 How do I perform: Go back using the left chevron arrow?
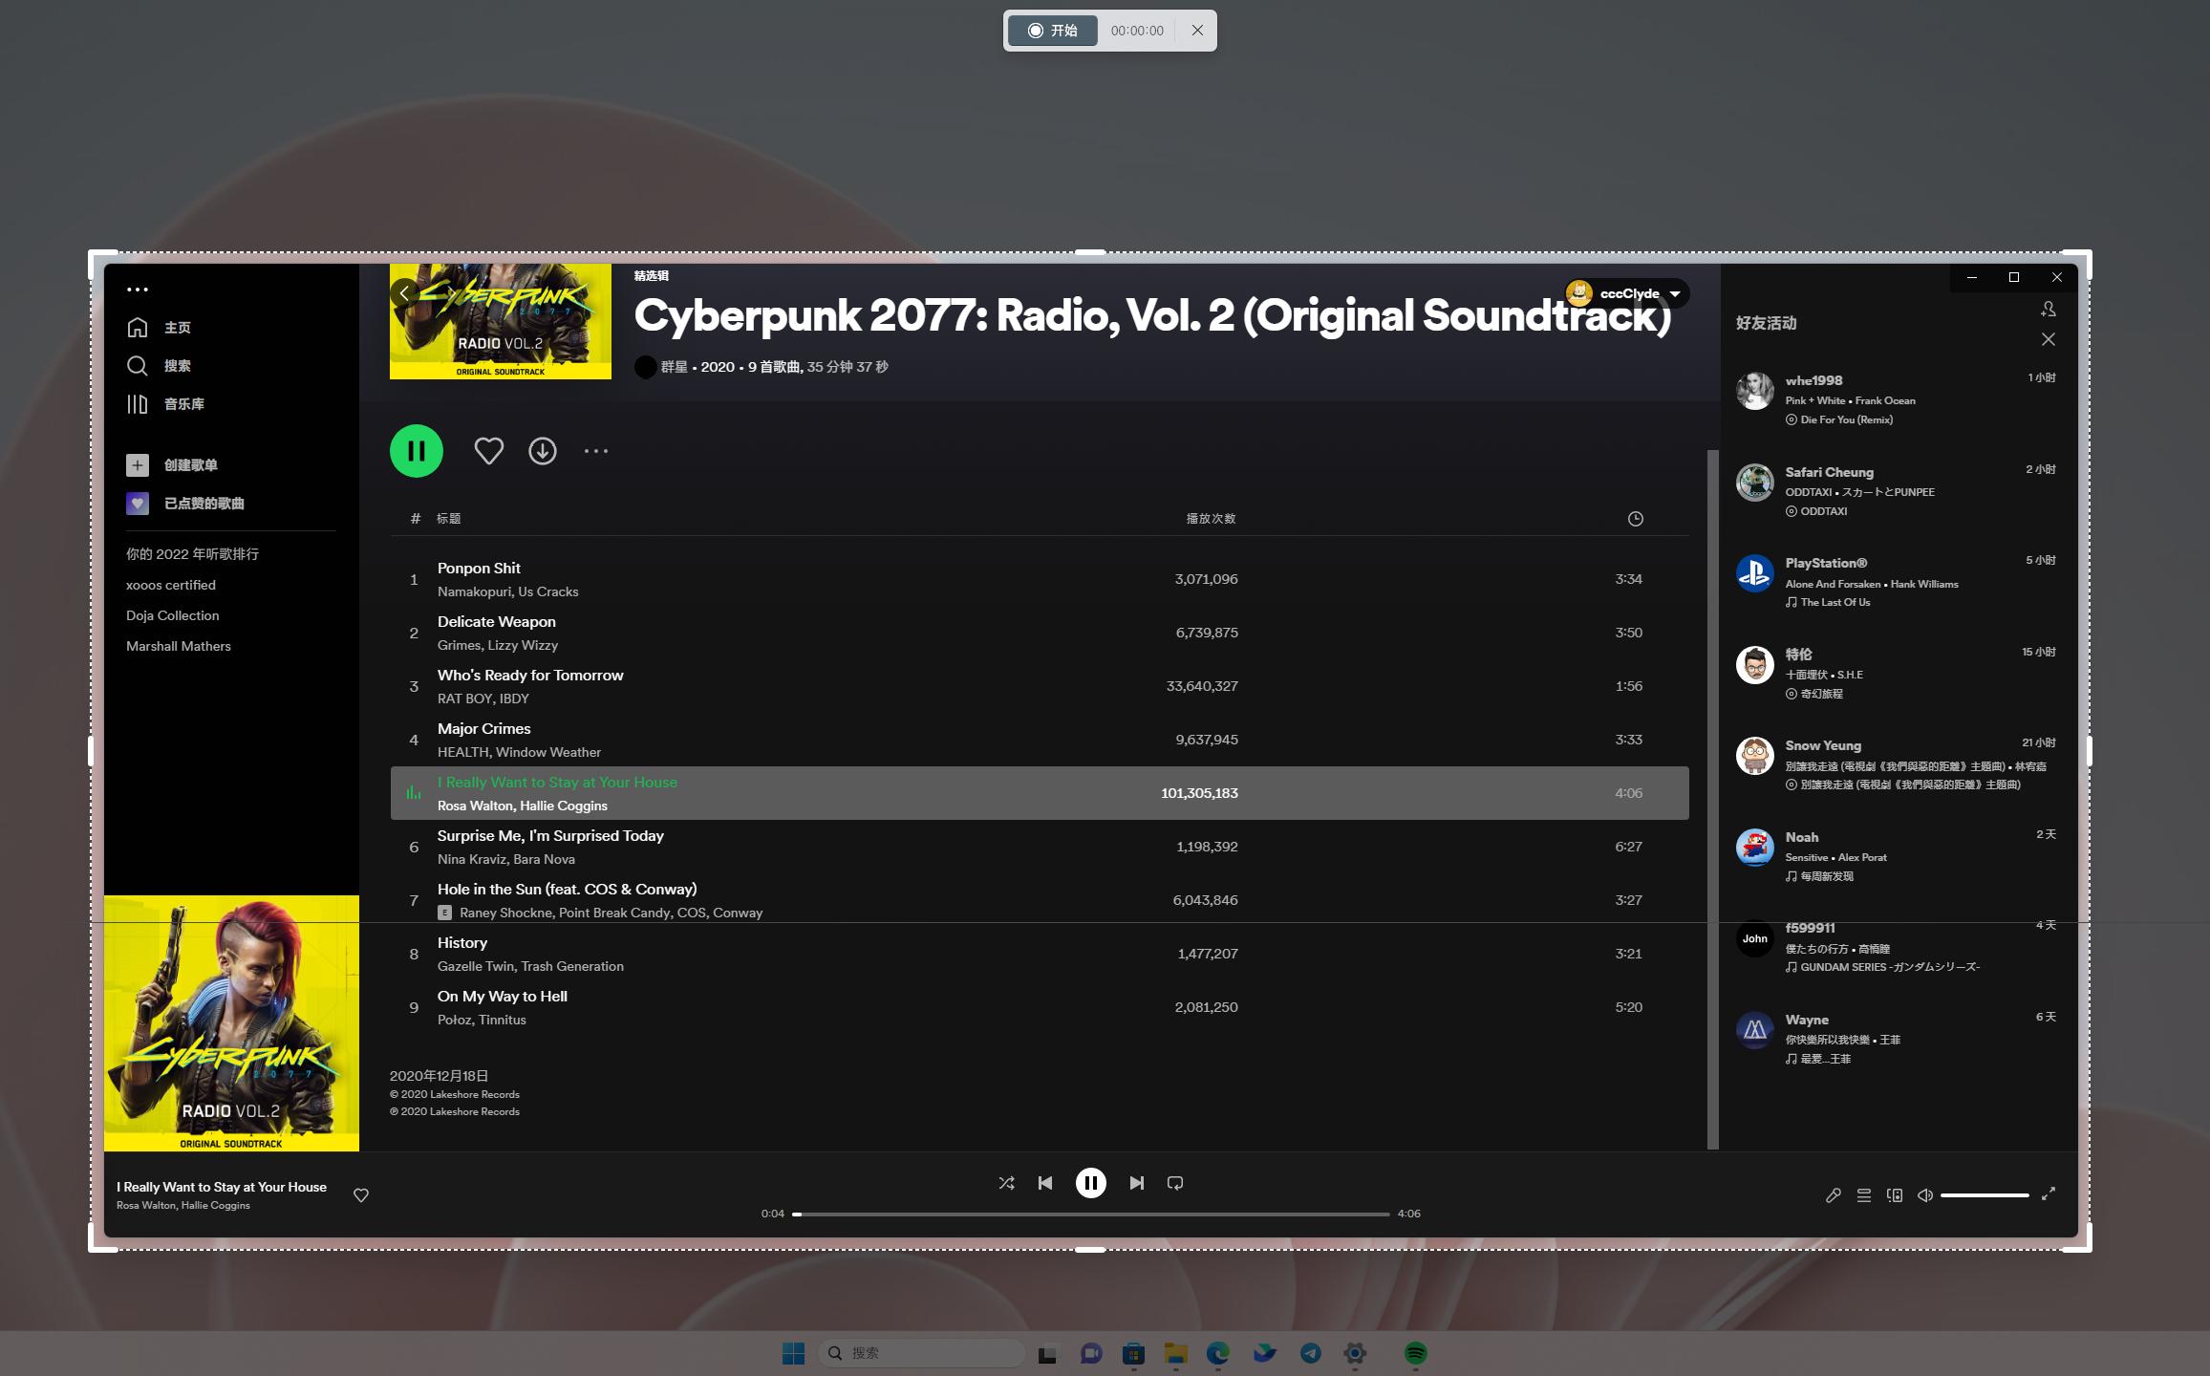coord(405,293)
